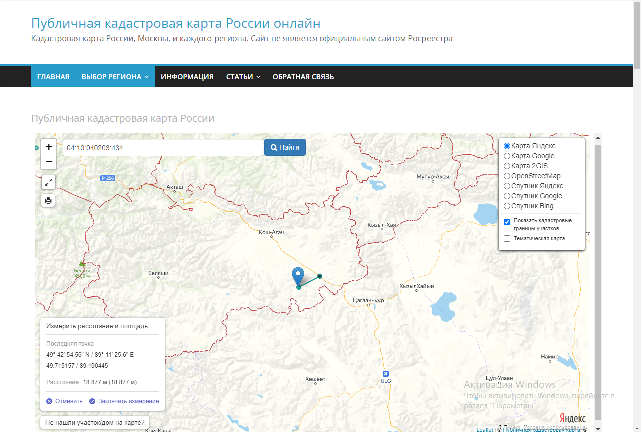Screen dimensions: 641x432
Task: Click the Хөшөөт label on map
Action: pyautogui.click(x=315, y=379)
